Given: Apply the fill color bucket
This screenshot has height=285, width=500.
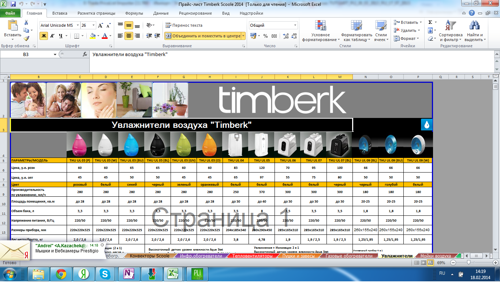Looking at the screenshot, I should click(93, 36).
